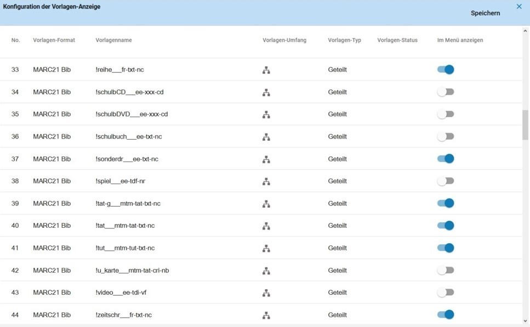Viewport: 530px width, 327px height.
Task: Click the scope icon for !video___ee-tdi-vf
Action: tap(266, 293)
